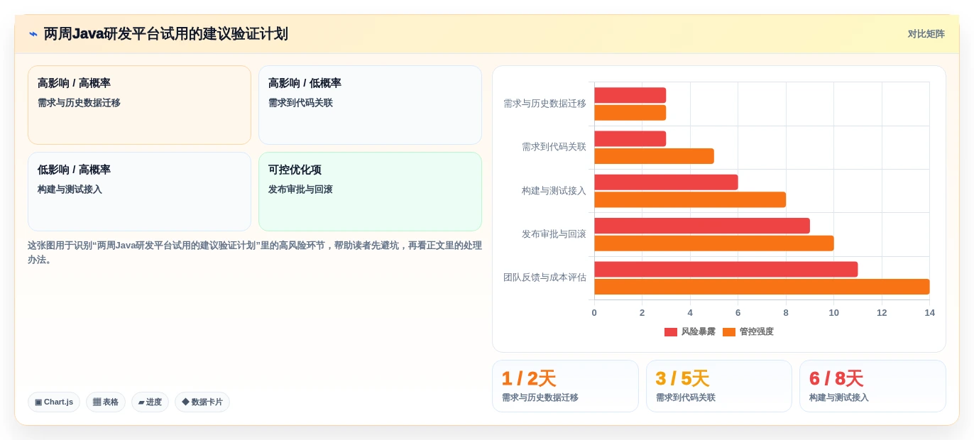Open the 6 / 8天 data card
The image size is (974, 440).
872,386
